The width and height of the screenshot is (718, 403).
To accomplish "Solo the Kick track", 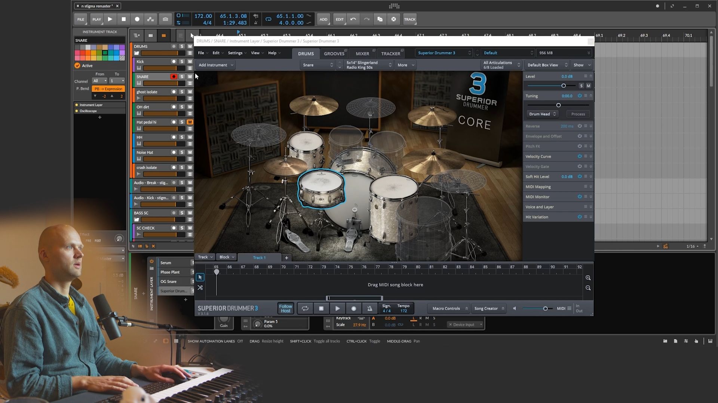I will click(182, 61).
